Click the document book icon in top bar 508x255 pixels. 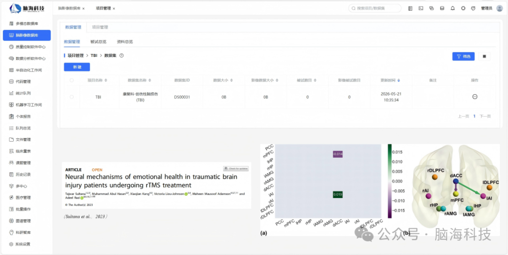(x=410, y=8)
